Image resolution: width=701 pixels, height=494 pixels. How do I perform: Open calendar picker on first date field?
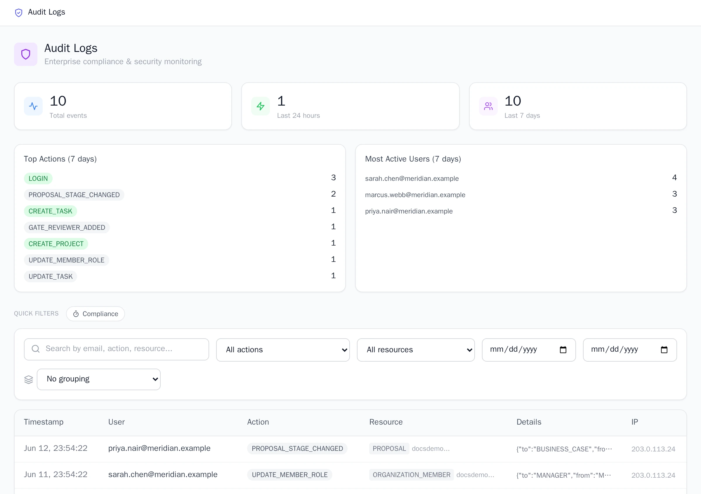(x=563, y=350)
